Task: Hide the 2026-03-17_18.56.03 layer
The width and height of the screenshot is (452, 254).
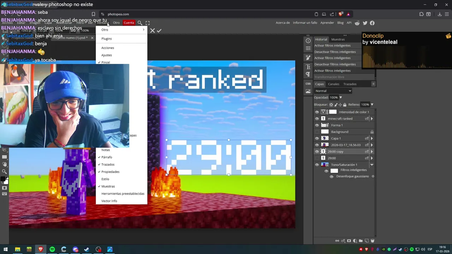Action: [x=317, y=145]
